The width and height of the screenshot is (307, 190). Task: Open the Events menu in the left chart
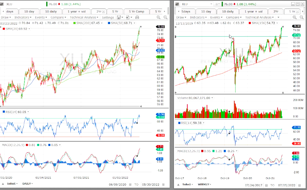click(x=41, y=17)
